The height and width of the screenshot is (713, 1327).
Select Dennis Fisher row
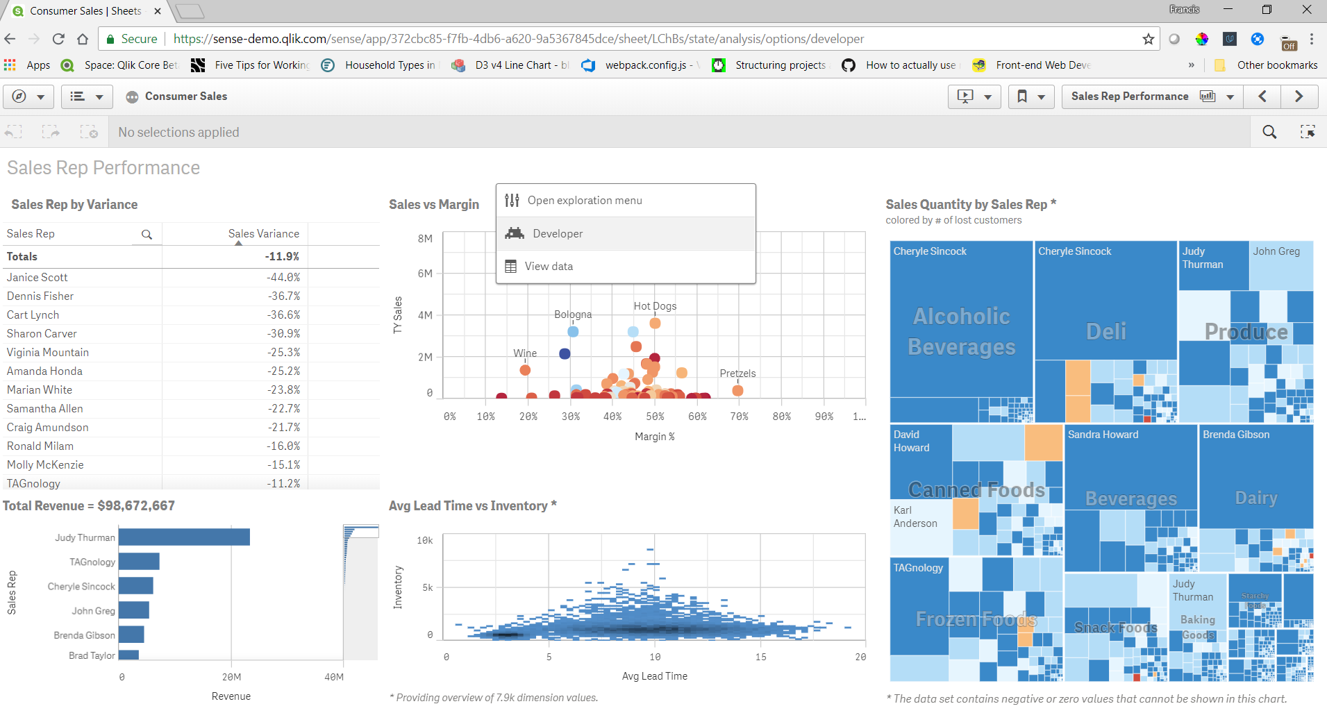191,296
